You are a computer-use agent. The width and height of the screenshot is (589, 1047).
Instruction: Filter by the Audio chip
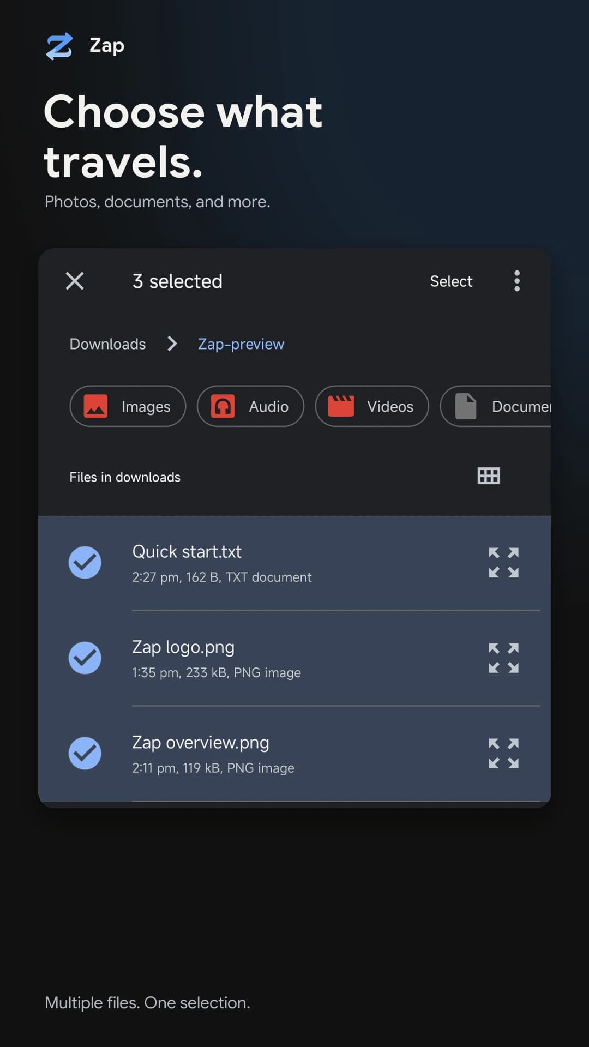point(250,406)
